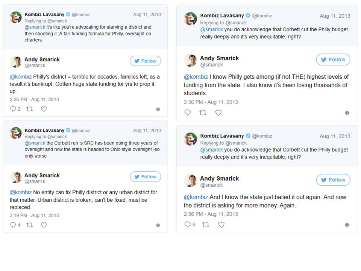Screen dimensions: 361x271
Task: Like the tweet about Philly's district bankrupt
Action: click(44, 109)
